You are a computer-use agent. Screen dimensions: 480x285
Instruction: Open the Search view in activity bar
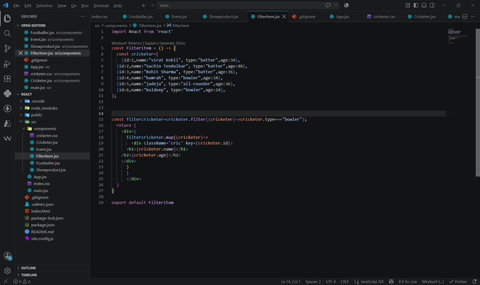click(7, 33)
